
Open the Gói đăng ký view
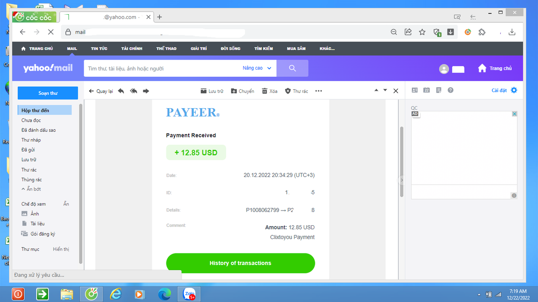[x=38, y=234]
